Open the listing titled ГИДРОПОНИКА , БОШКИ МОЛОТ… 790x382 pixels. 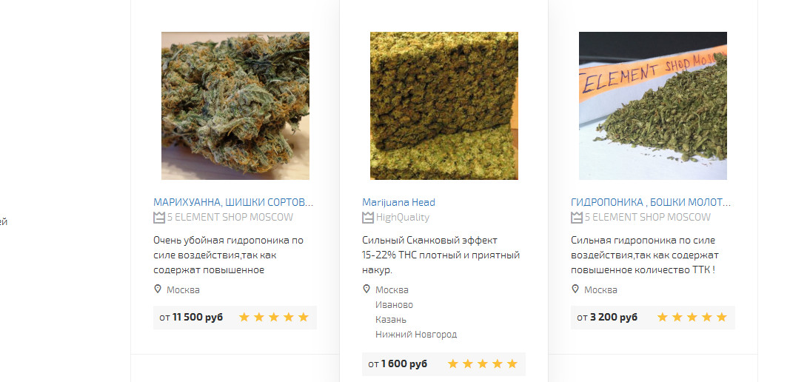(651, 202)
